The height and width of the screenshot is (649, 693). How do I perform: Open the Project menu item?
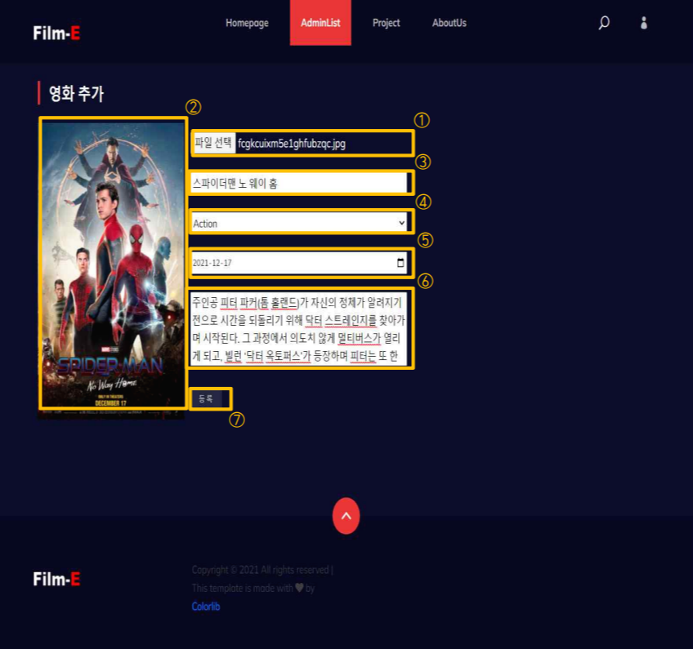387,23
